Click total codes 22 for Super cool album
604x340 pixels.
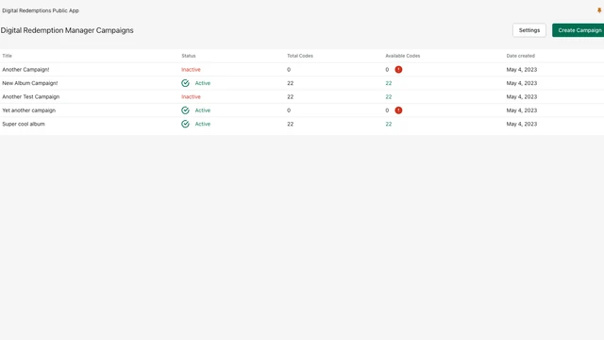click(290, 124)
